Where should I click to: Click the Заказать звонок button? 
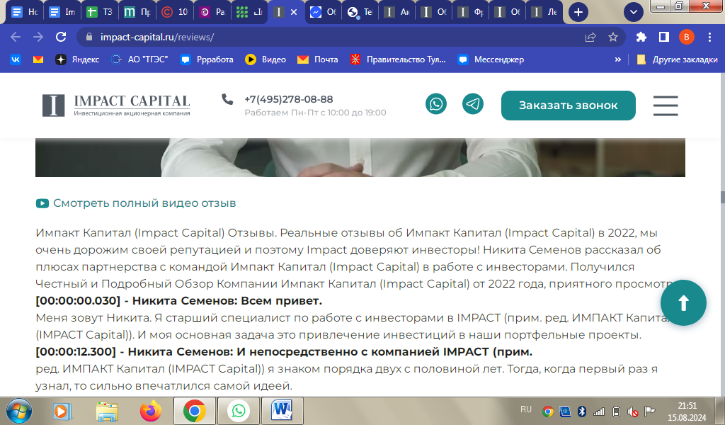click(569, 106)
